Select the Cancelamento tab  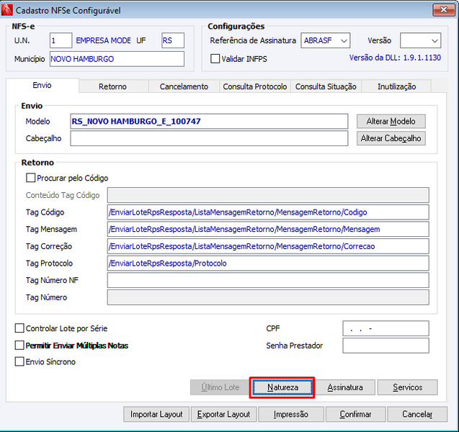click(184, 86)
